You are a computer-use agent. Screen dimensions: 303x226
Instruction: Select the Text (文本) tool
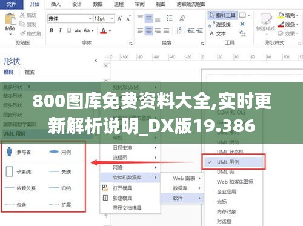[218, 33]
